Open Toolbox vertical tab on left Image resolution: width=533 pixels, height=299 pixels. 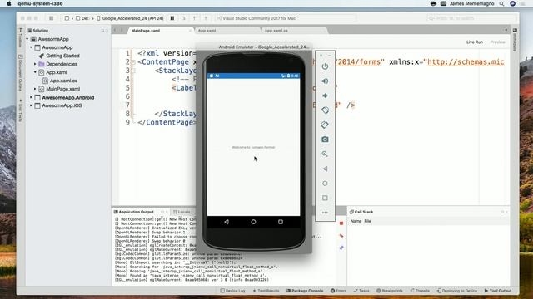coord(21,37)
